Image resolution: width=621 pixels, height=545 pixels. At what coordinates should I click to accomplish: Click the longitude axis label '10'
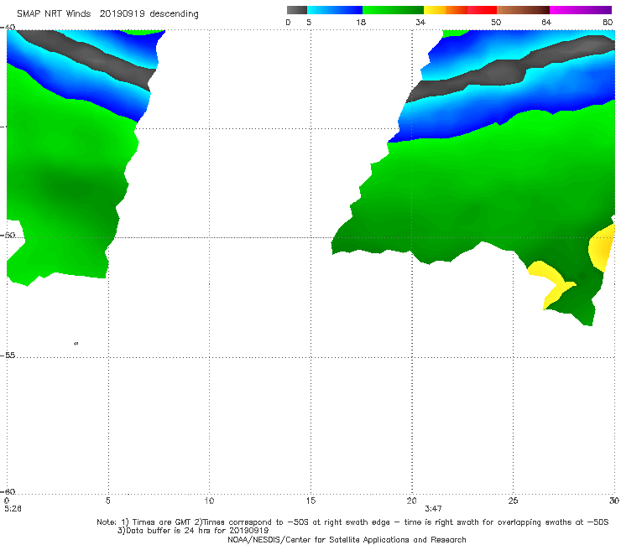[x=209, y=501]
